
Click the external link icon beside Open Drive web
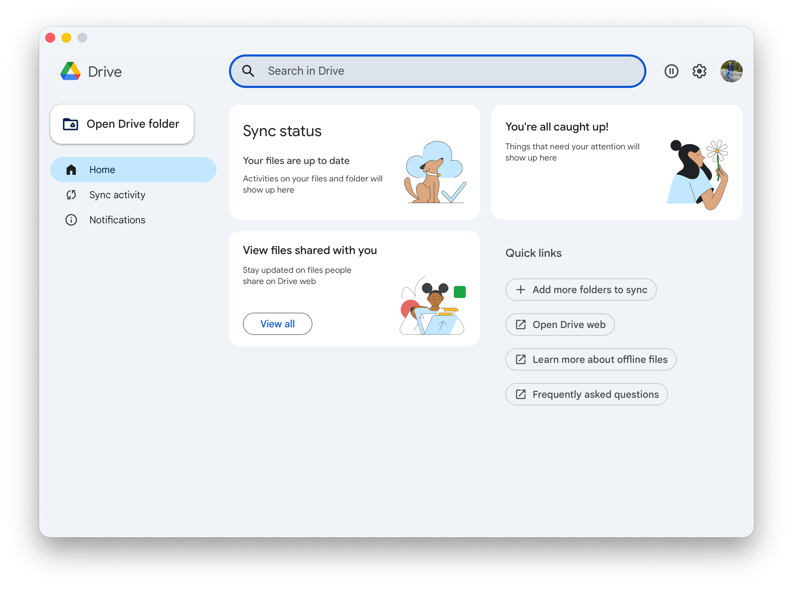tap(521, 325)
